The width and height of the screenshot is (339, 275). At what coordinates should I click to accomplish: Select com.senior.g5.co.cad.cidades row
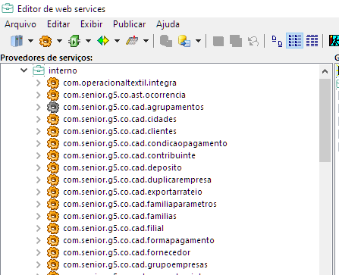(x=120, y=119)
